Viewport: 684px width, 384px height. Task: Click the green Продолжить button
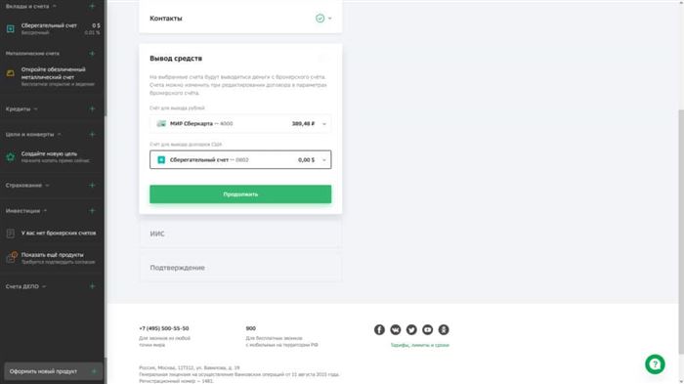(x=240, y=194)
